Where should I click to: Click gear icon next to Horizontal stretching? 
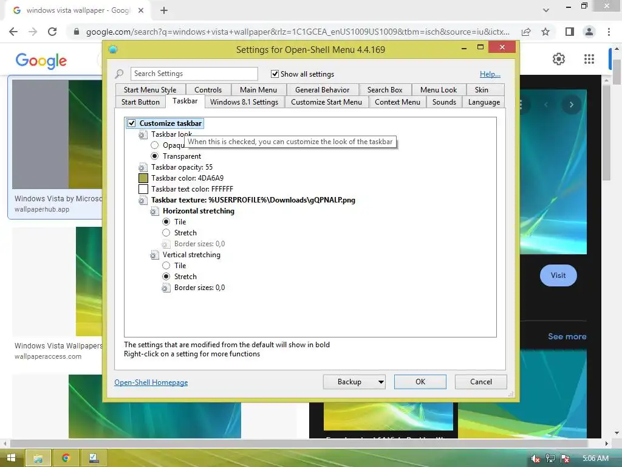click(x=154, y=211)
